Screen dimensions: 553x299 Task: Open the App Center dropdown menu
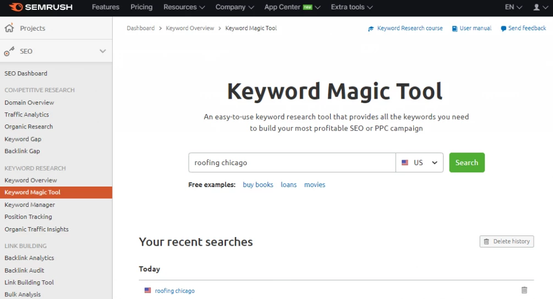tap(292, 7)
